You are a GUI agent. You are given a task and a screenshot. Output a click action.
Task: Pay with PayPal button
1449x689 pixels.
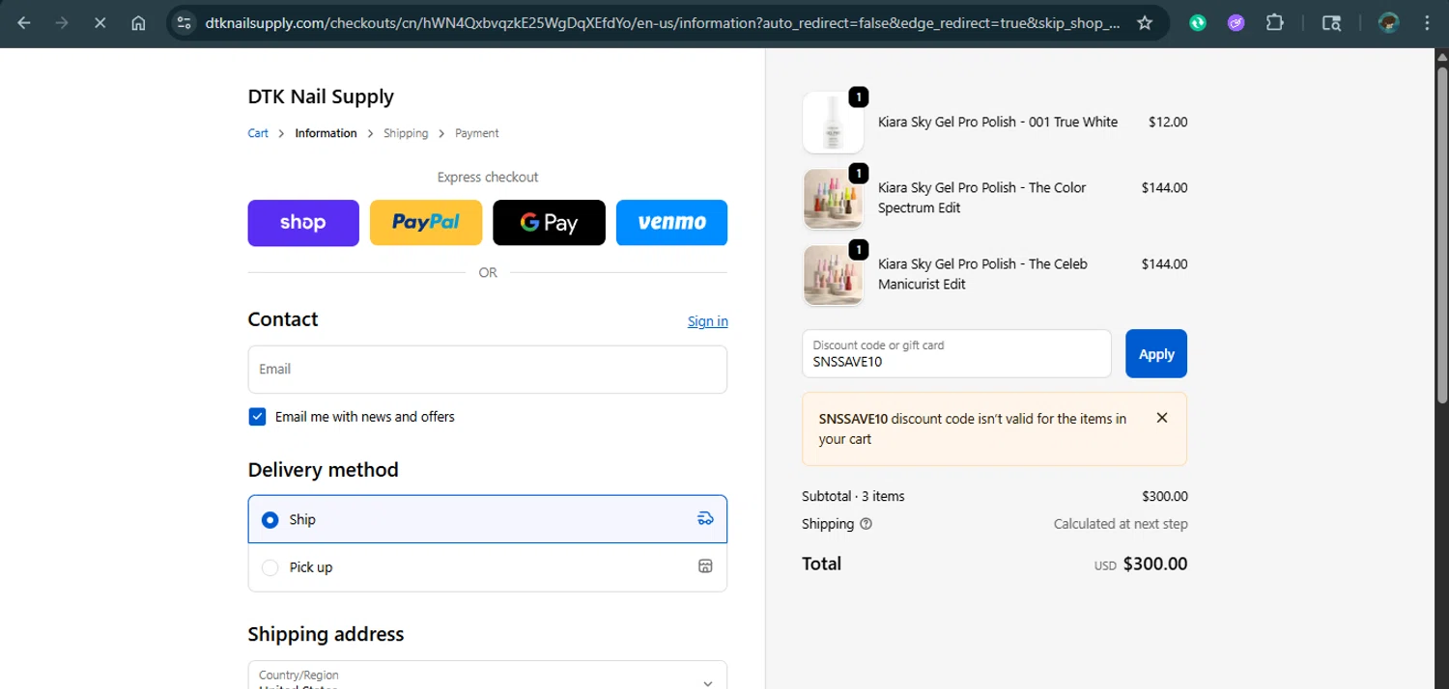point(426,223)
